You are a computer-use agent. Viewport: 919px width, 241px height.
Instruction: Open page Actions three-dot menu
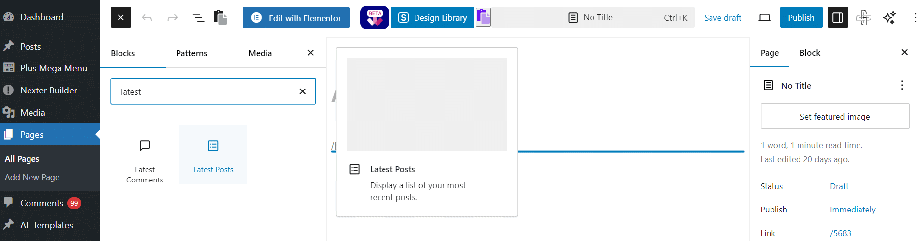click(x=902, y=85)
